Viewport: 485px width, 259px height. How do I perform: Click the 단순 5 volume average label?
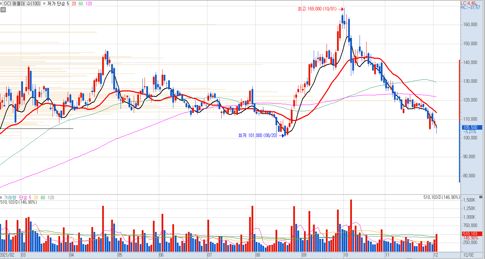click(x=25, y=197)
